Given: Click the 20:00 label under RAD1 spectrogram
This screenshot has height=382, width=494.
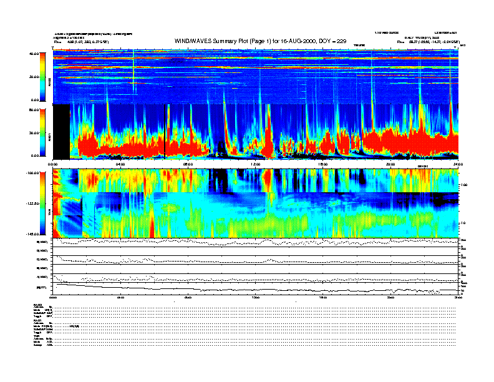Looking at the screenshot, I should (x=390, y=164).
